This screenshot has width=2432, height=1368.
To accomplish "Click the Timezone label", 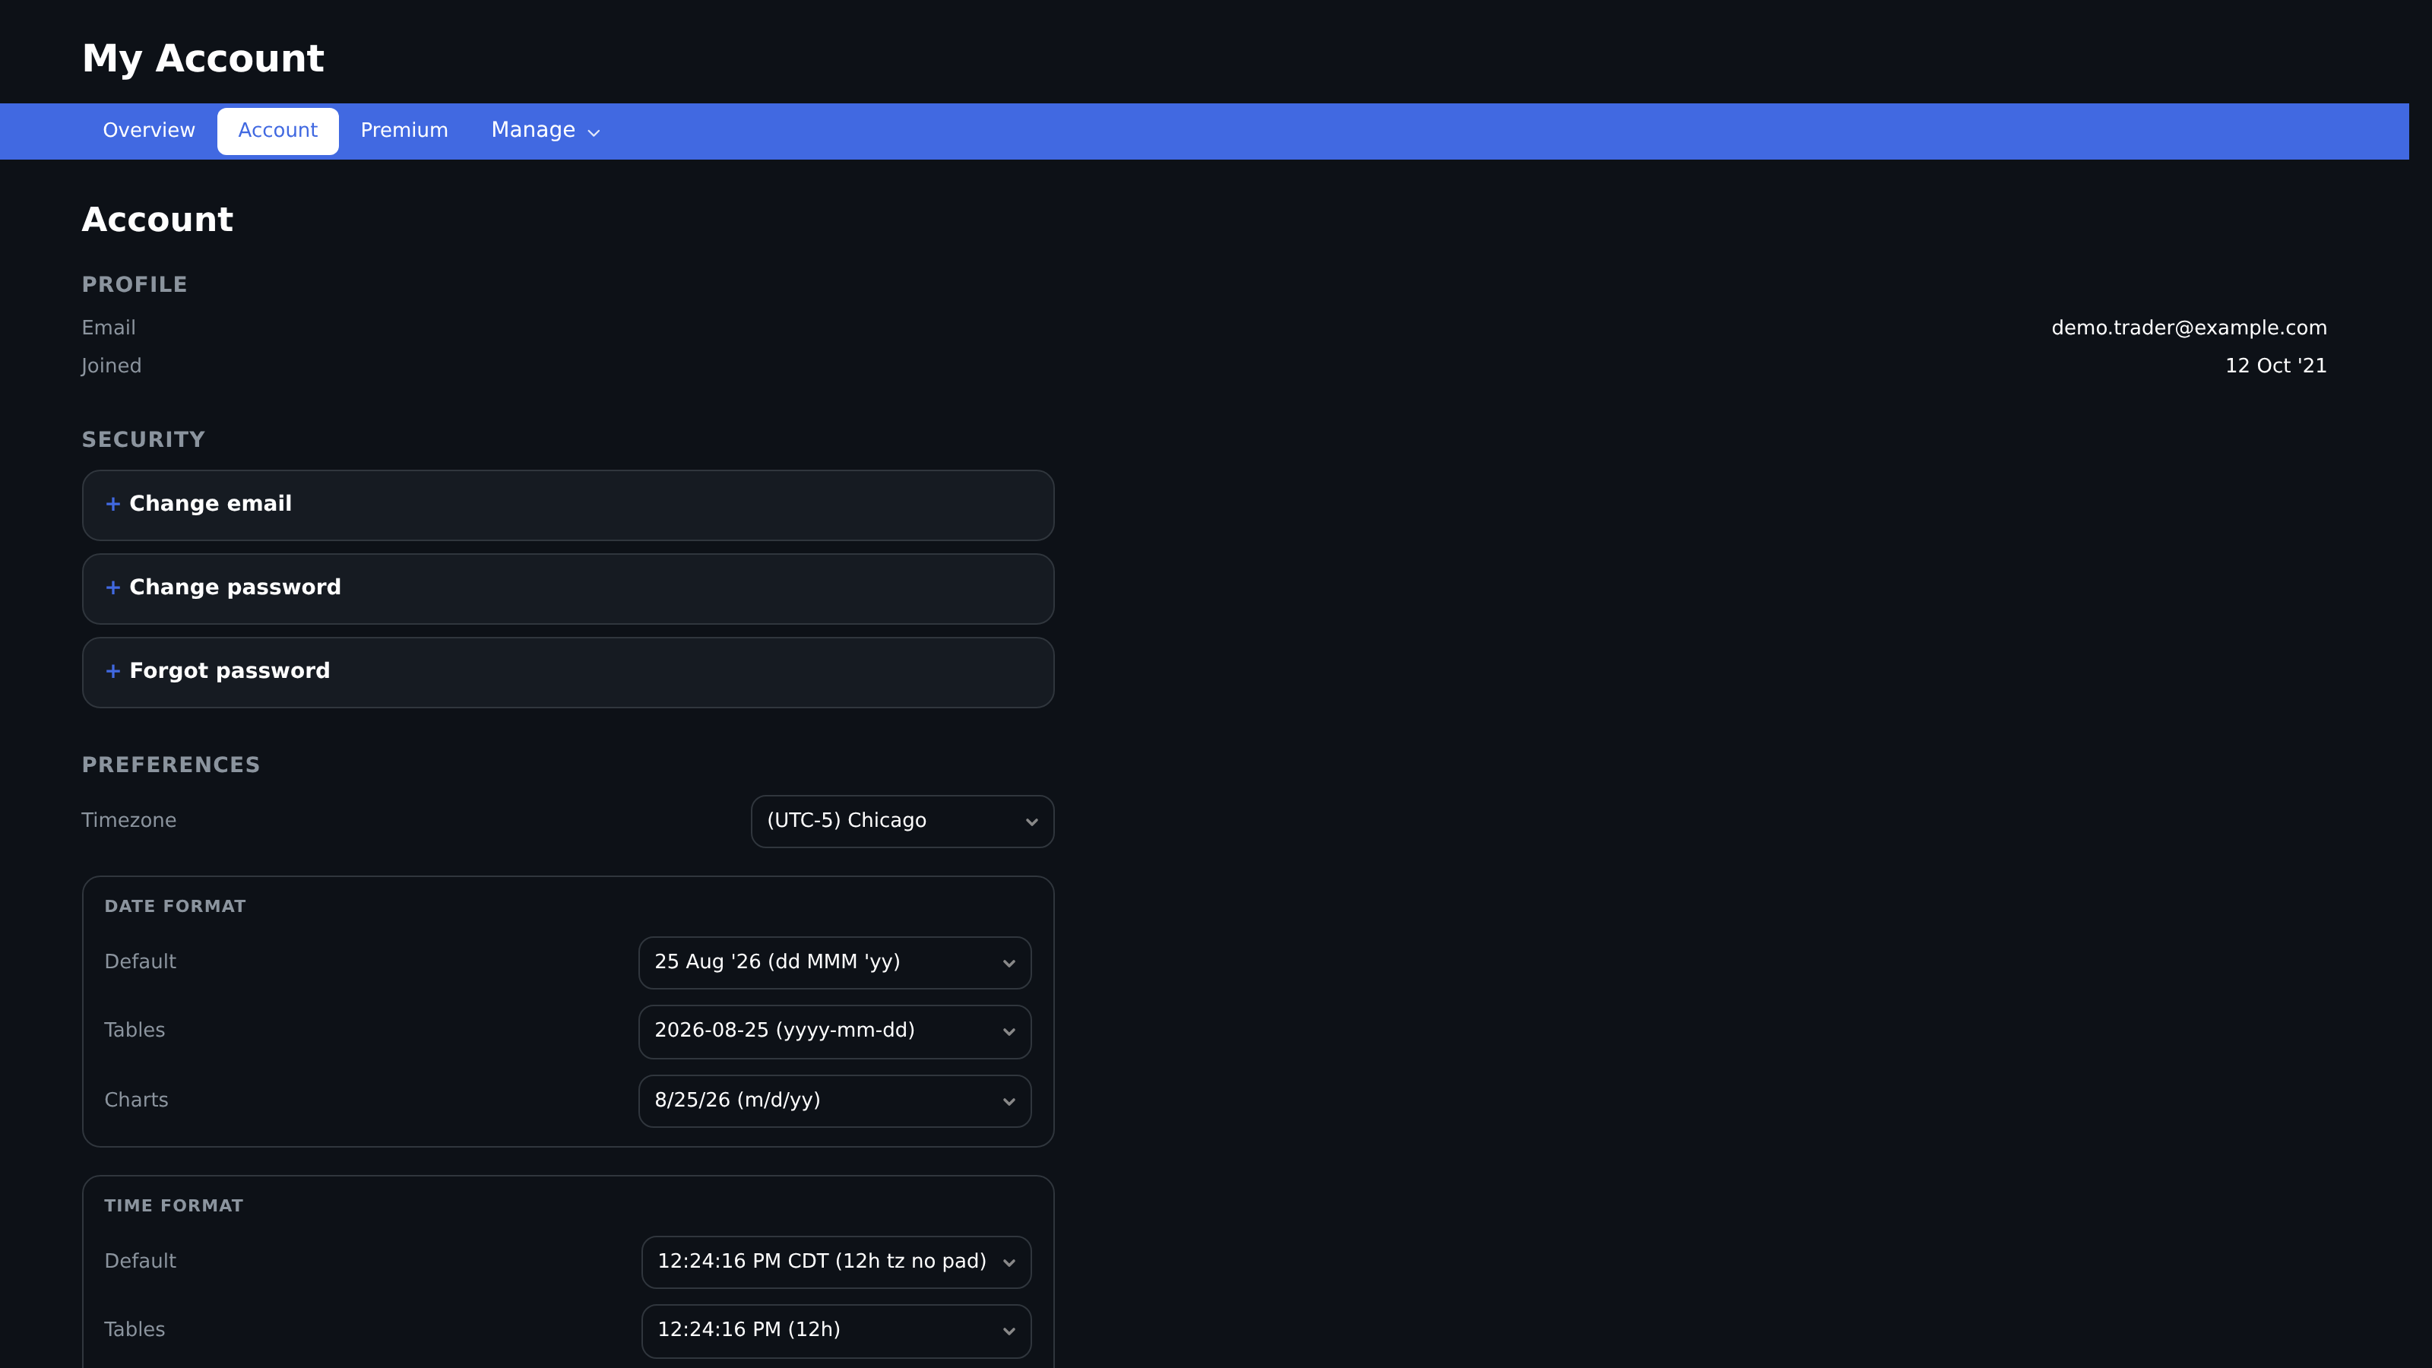I will pyautogui.click(x=128, y=821).
